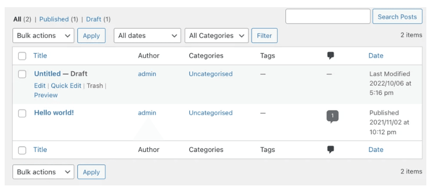The height and width of the screenshot is (189, 431).
Task: Sort by Title column in the footer row
Action: [x=40, y=150]
